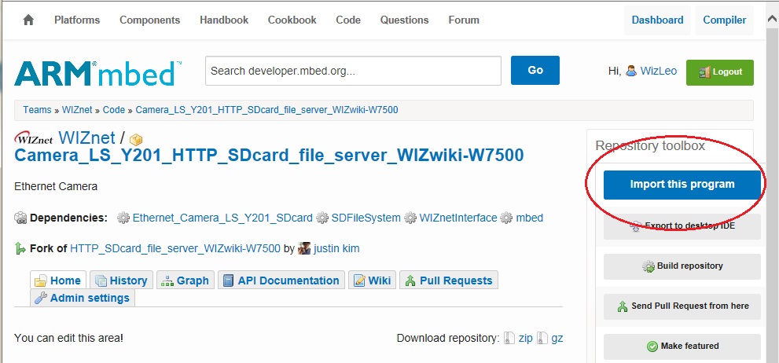Click the package icon beside WIZnet /
Image resolution: width=779 pixels, height=363 pixels.
tap(136, 140)
